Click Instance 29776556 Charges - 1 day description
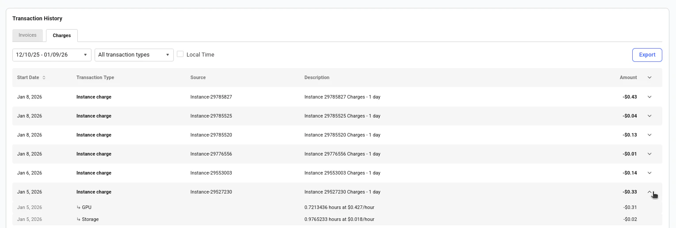 (342, 154)
